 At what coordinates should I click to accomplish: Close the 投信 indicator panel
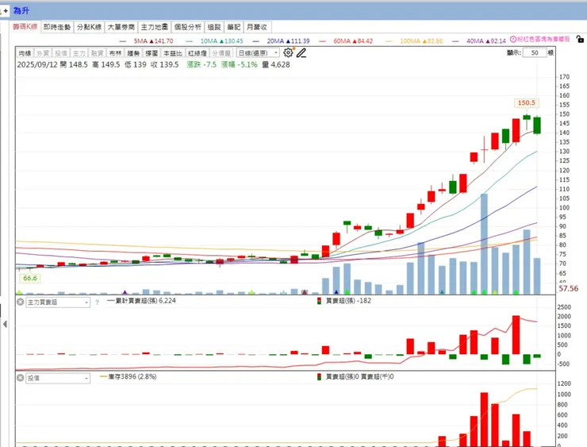tap(21, 378)
